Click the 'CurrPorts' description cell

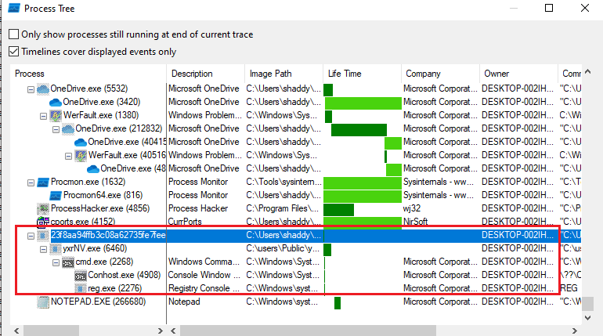[x=185, y=222]
